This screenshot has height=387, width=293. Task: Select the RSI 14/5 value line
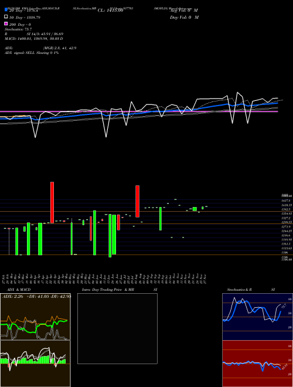pyautogui.click(x=34, y=34)
